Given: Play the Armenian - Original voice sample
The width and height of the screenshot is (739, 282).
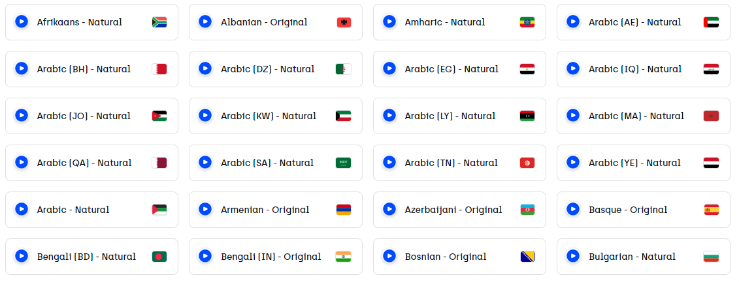Looking at the screenshot, I should coord(205,210).
